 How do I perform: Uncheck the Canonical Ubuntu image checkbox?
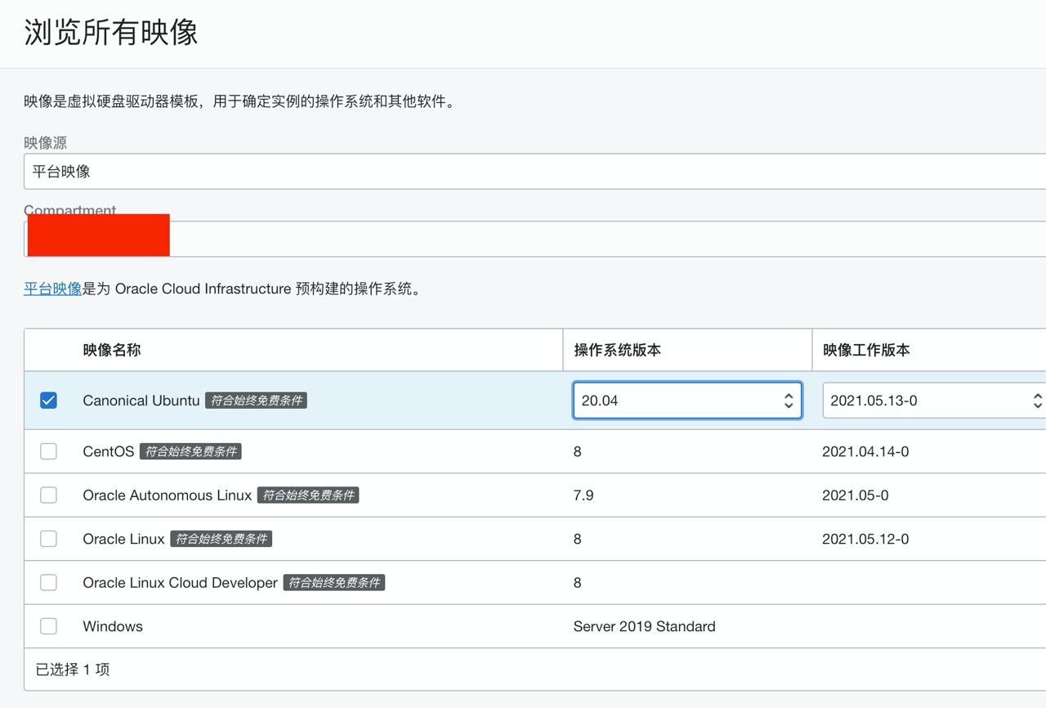[49, 401]
